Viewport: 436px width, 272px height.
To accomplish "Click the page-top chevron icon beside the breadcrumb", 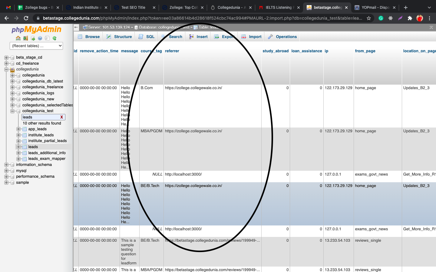I will pos(431,28).
